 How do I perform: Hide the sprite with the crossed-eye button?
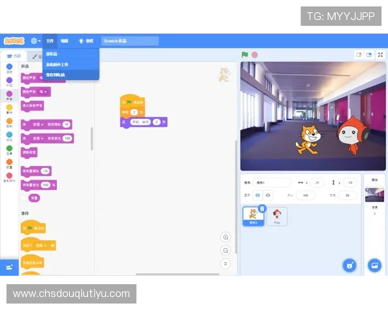[x=268, y=195]
